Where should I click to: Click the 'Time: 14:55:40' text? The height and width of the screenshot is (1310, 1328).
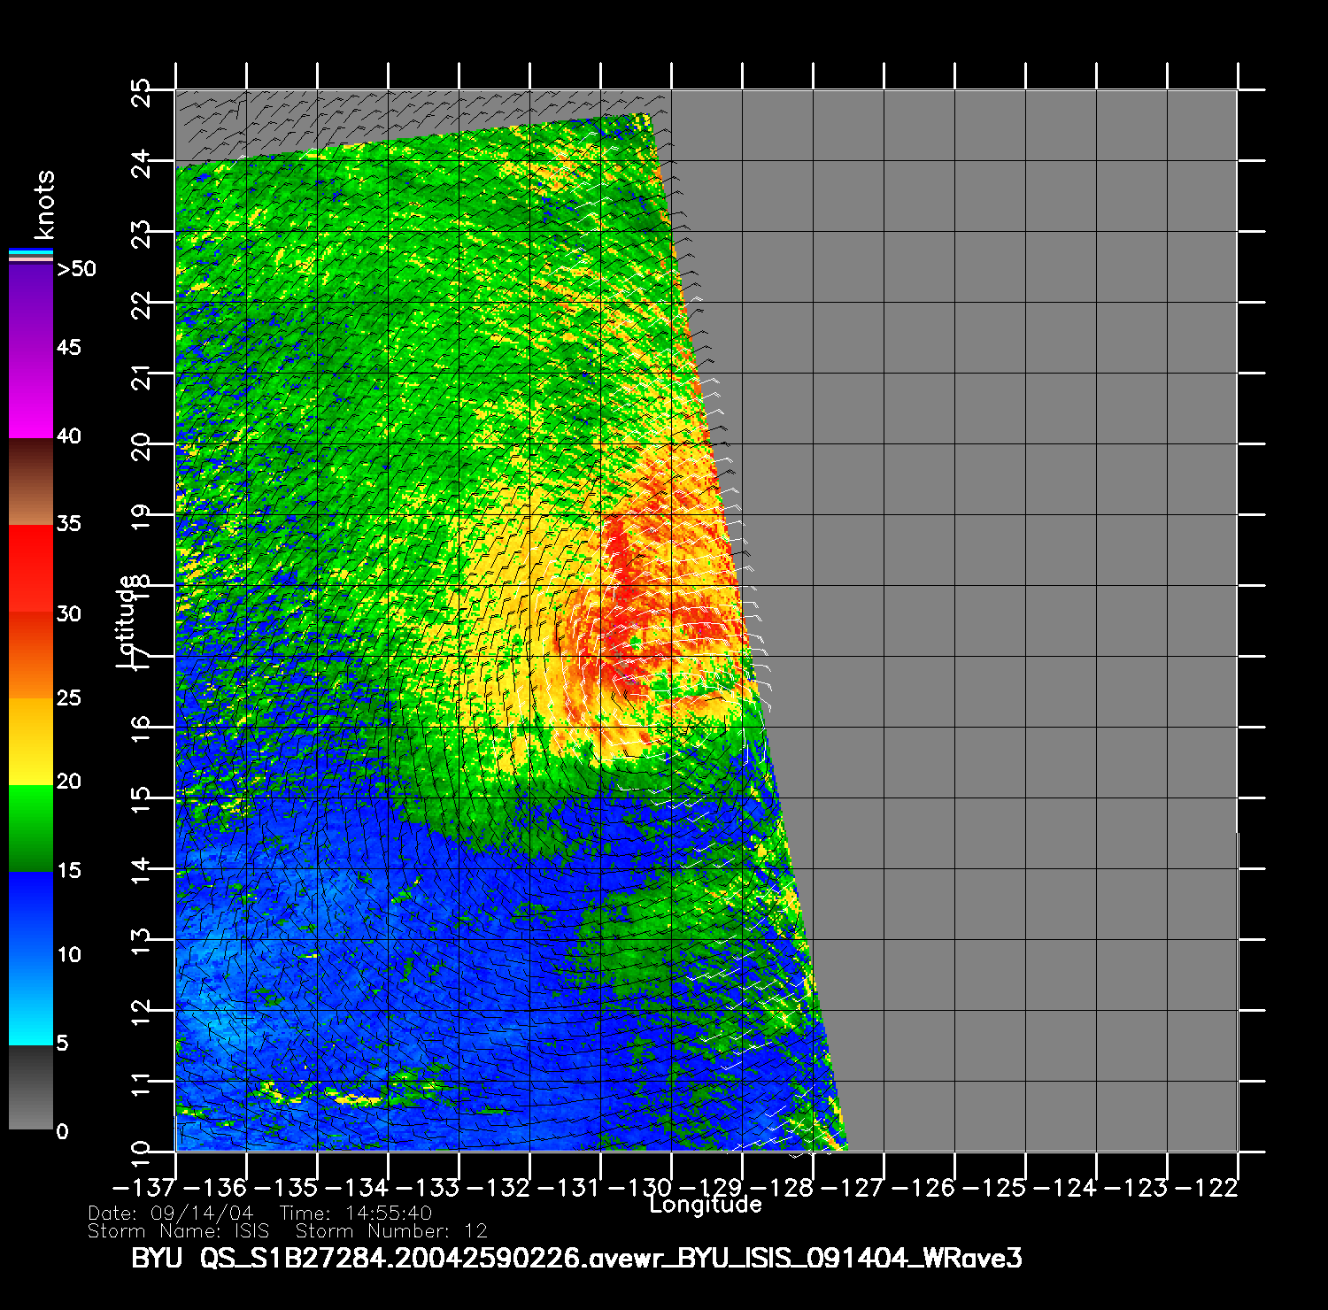click(x=355, y=1214)
